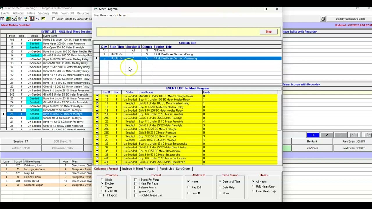
Task: Click the scoreboard digits icon in toolbar
Action: (x=32, y=19)
